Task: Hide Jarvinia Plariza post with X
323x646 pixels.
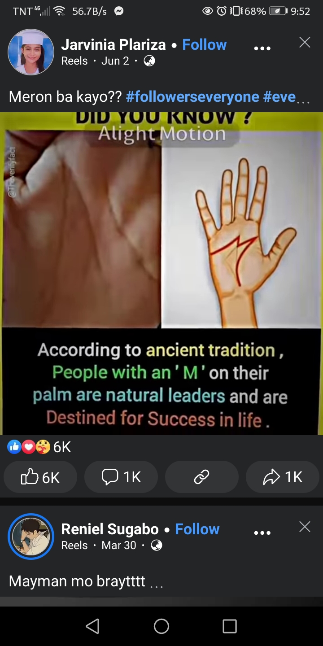Action: tap(305, 43)
